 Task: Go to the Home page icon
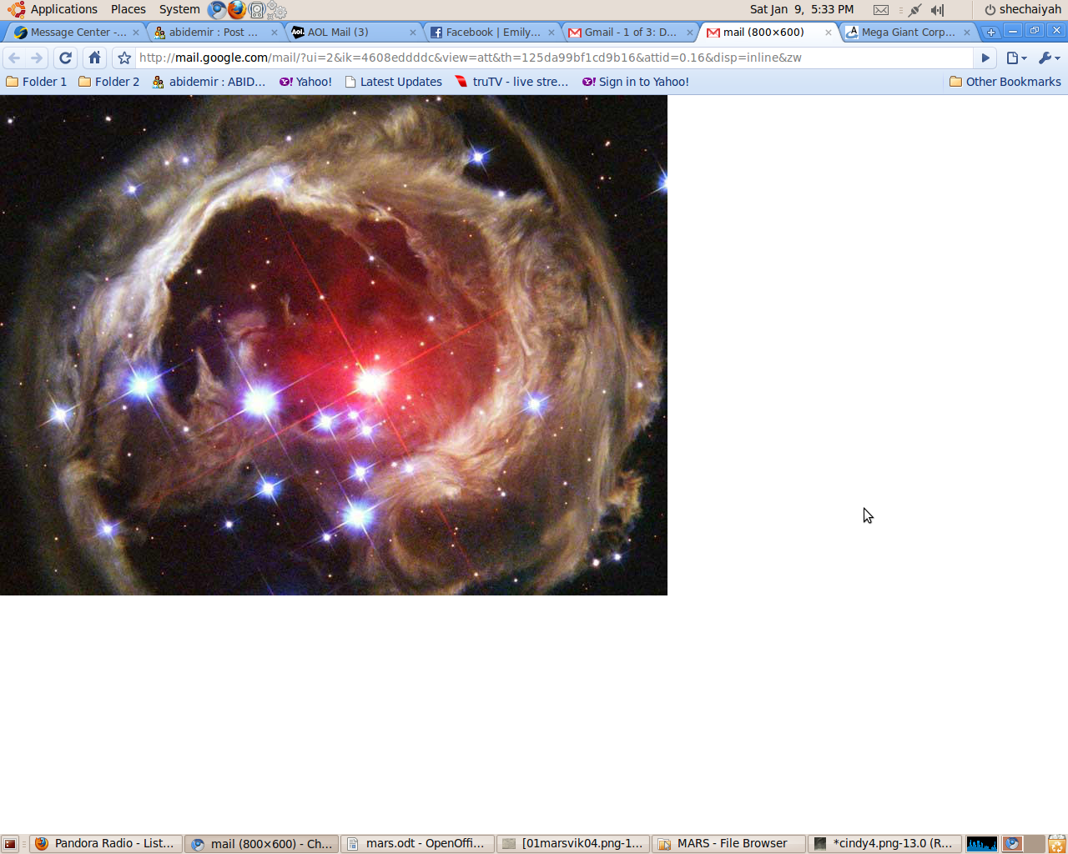click(94, 58)
